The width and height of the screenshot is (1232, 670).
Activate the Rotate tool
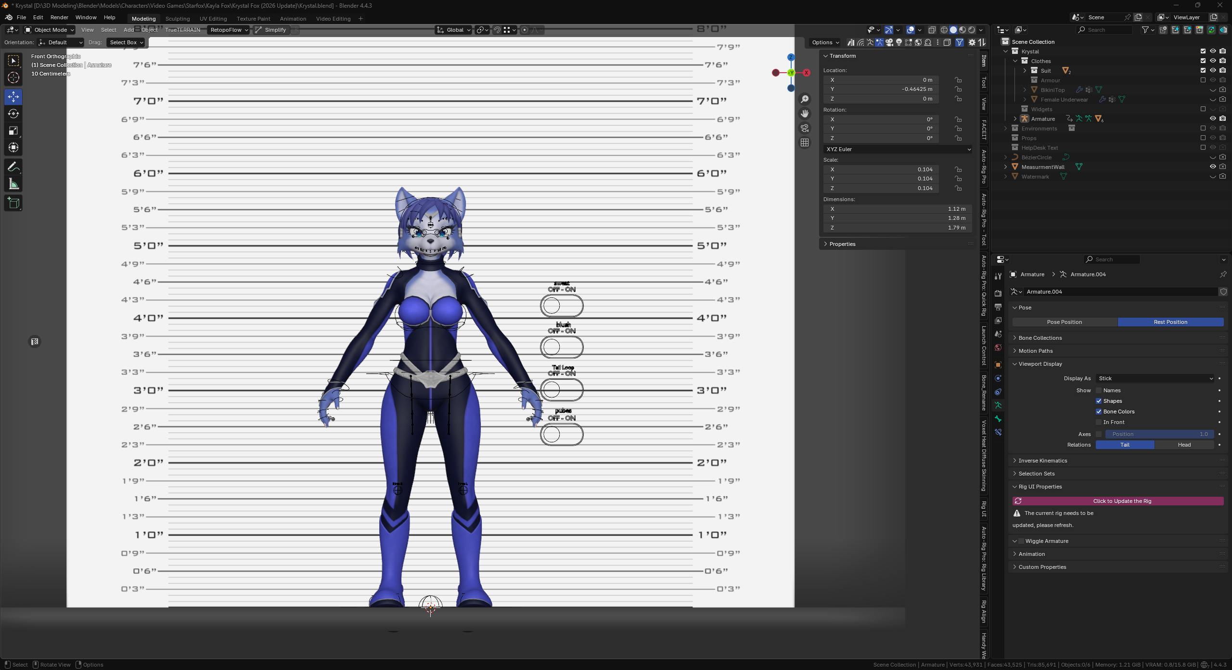tap(13, 114)
